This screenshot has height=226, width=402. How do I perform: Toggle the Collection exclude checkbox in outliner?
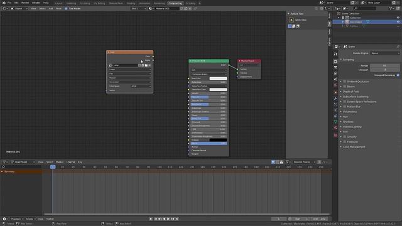click(x=343, y=18)
